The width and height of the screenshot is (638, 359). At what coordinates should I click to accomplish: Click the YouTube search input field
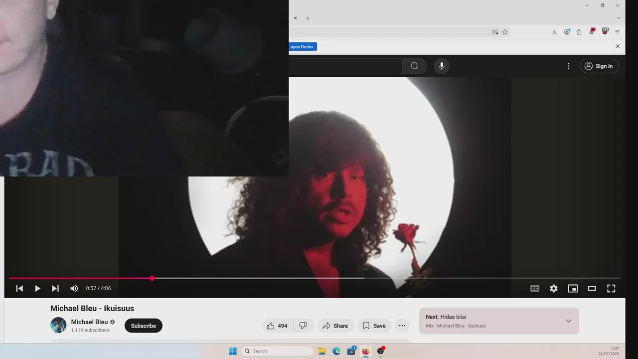click(345, 66)
